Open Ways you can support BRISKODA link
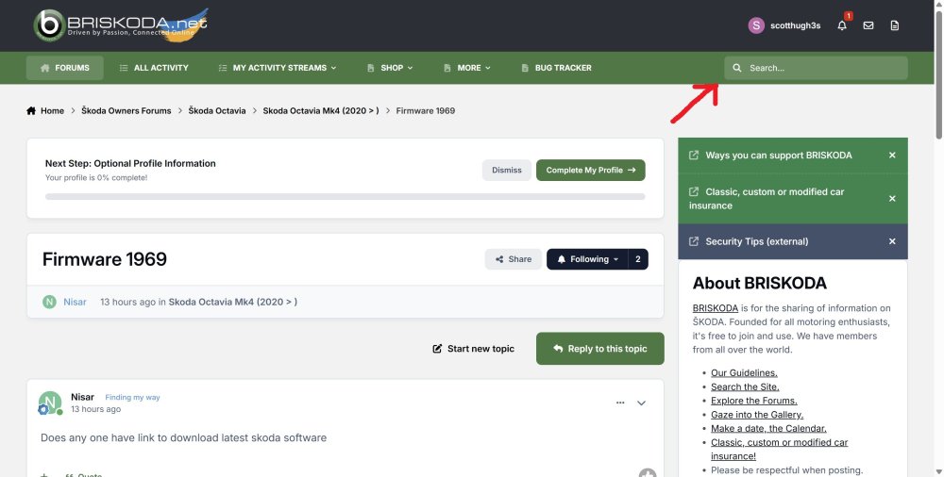 [x=779, y=156]
